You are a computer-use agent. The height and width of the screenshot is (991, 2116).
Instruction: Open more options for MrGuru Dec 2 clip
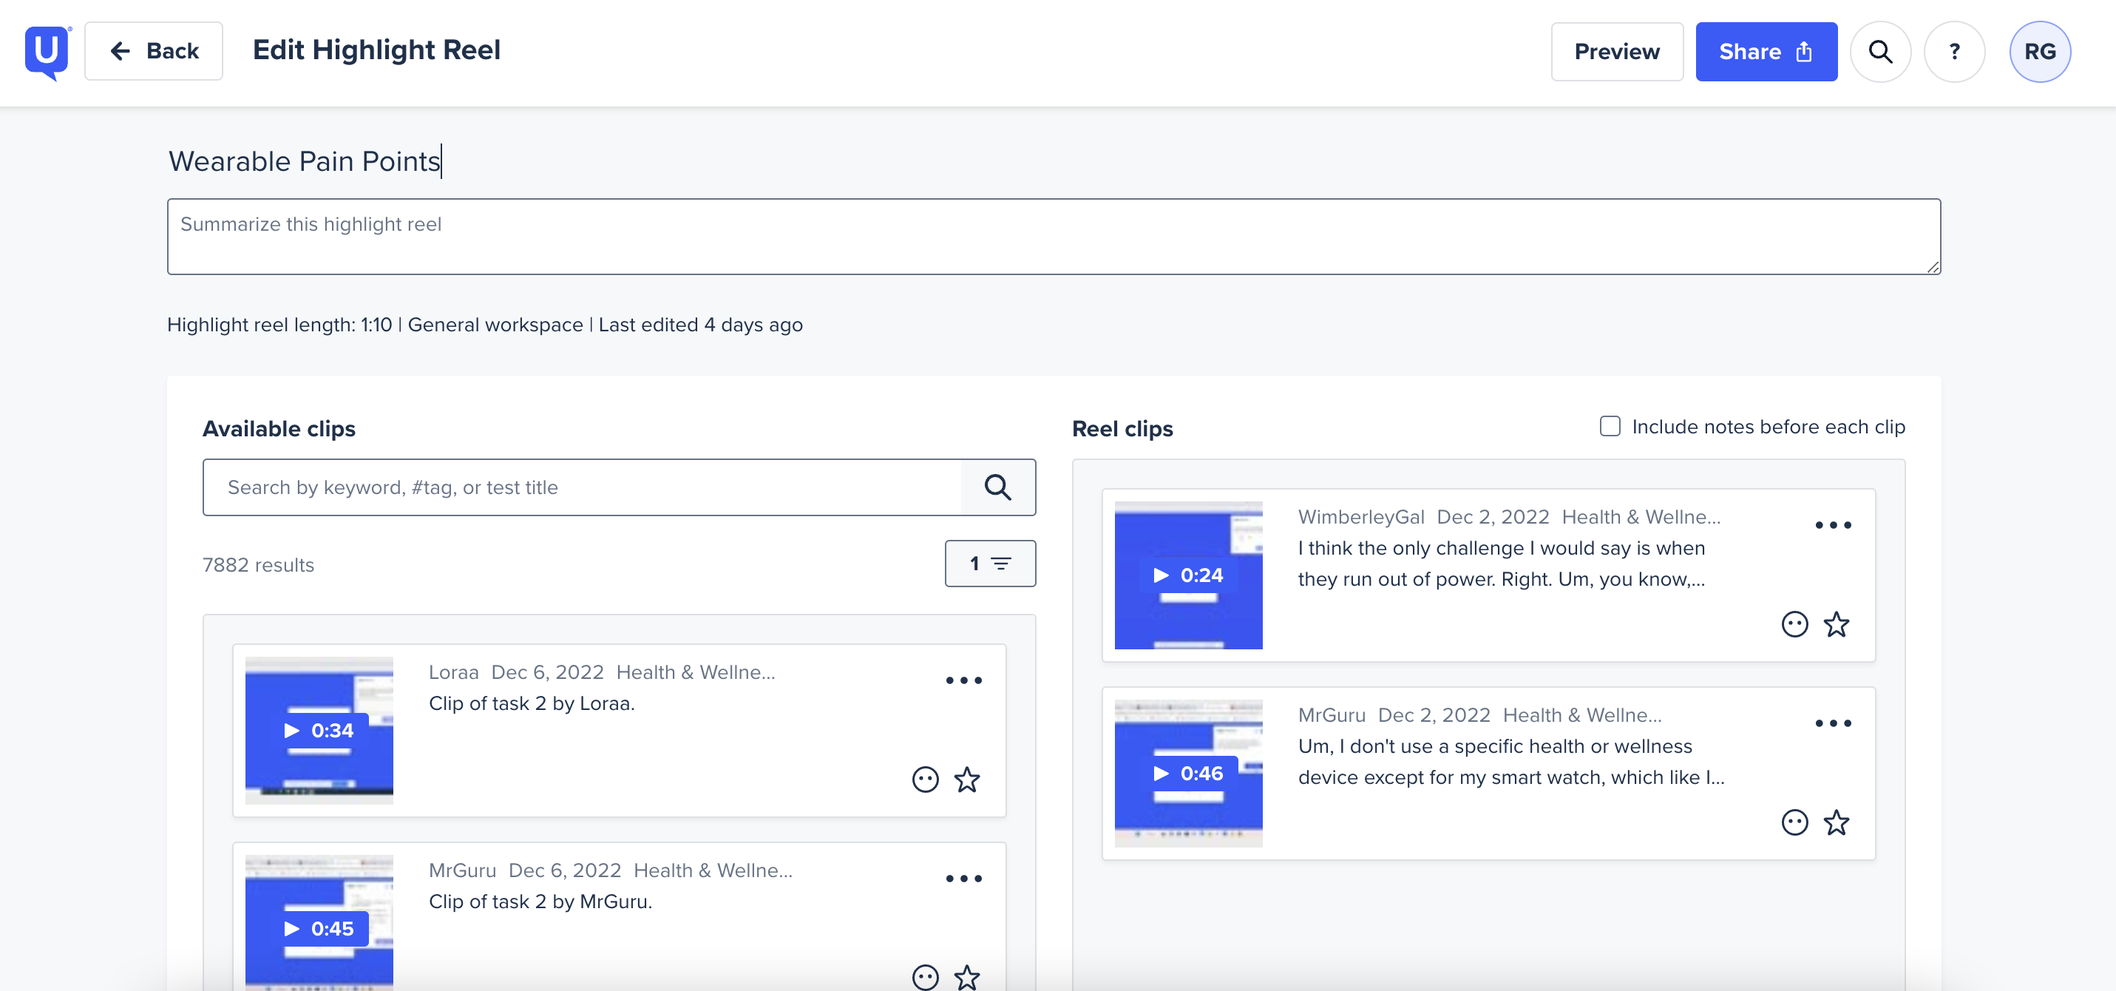1833,723
